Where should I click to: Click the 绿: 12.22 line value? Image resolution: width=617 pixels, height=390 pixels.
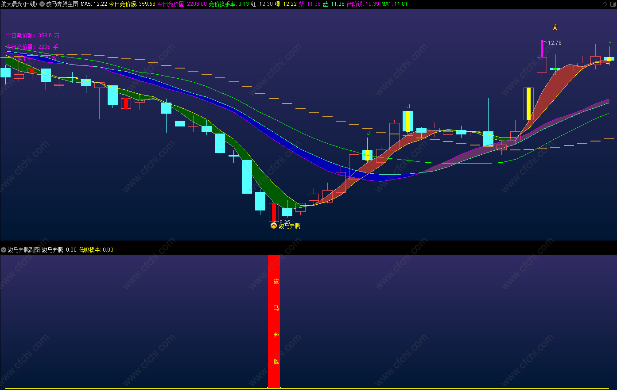click(286, 4)
